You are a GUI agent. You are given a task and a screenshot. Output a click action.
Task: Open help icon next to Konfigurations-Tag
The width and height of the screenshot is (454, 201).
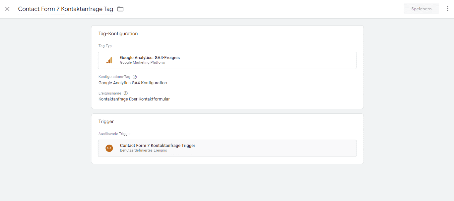135,77
